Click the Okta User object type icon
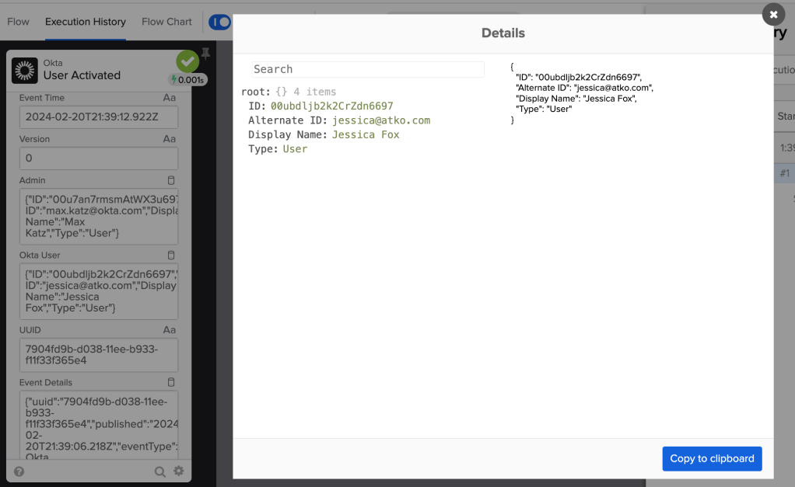This screenshot has height=487, width=795. pyautogui.click(x=172, y=255)
